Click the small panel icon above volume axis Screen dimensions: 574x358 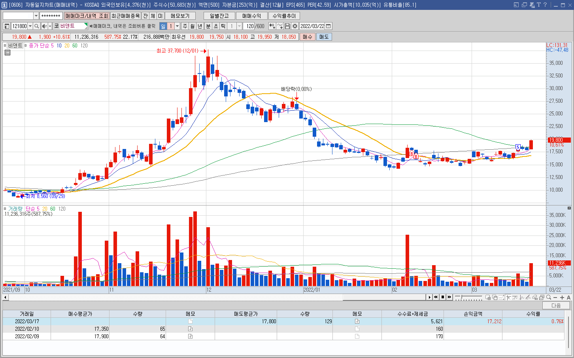click(569, 208)
